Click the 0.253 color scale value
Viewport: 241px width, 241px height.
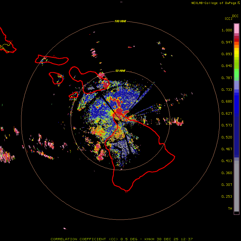tap(227, 197)
